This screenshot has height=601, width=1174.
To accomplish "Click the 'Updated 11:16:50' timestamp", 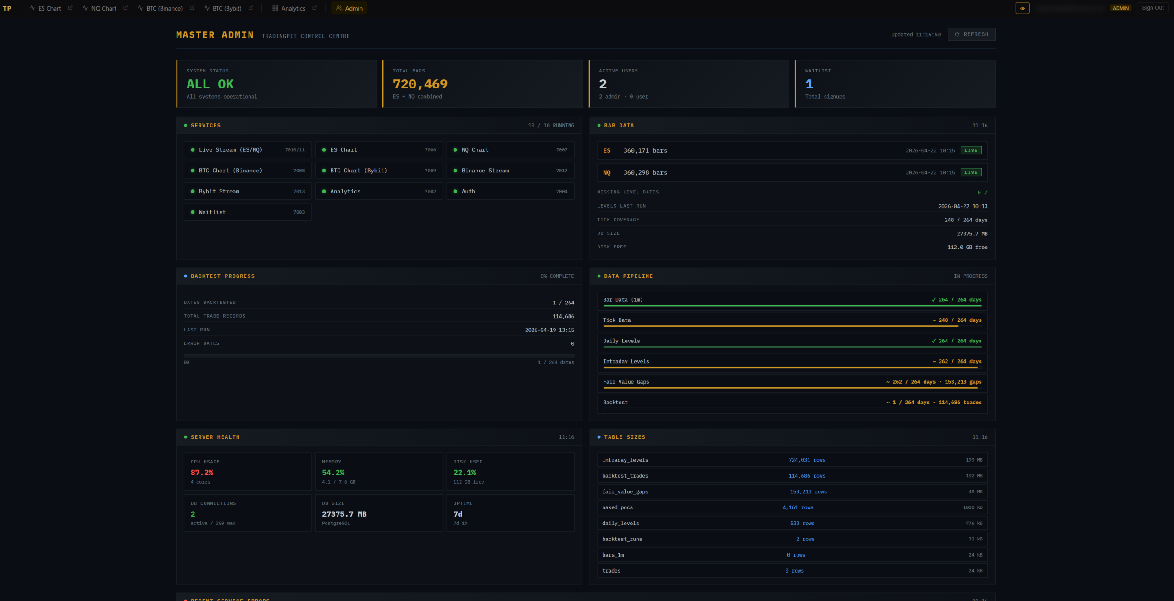I will pos(915,34).
